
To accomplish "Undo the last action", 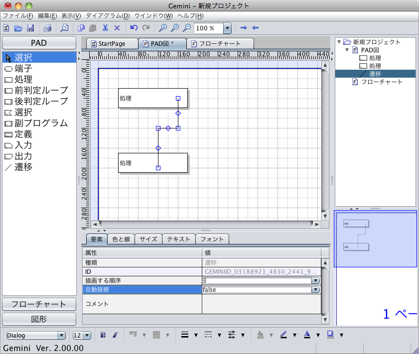I will 134,27.
